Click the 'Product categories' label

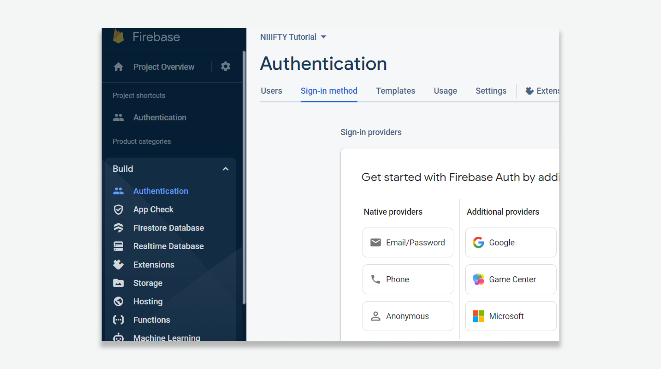(141, 141)
